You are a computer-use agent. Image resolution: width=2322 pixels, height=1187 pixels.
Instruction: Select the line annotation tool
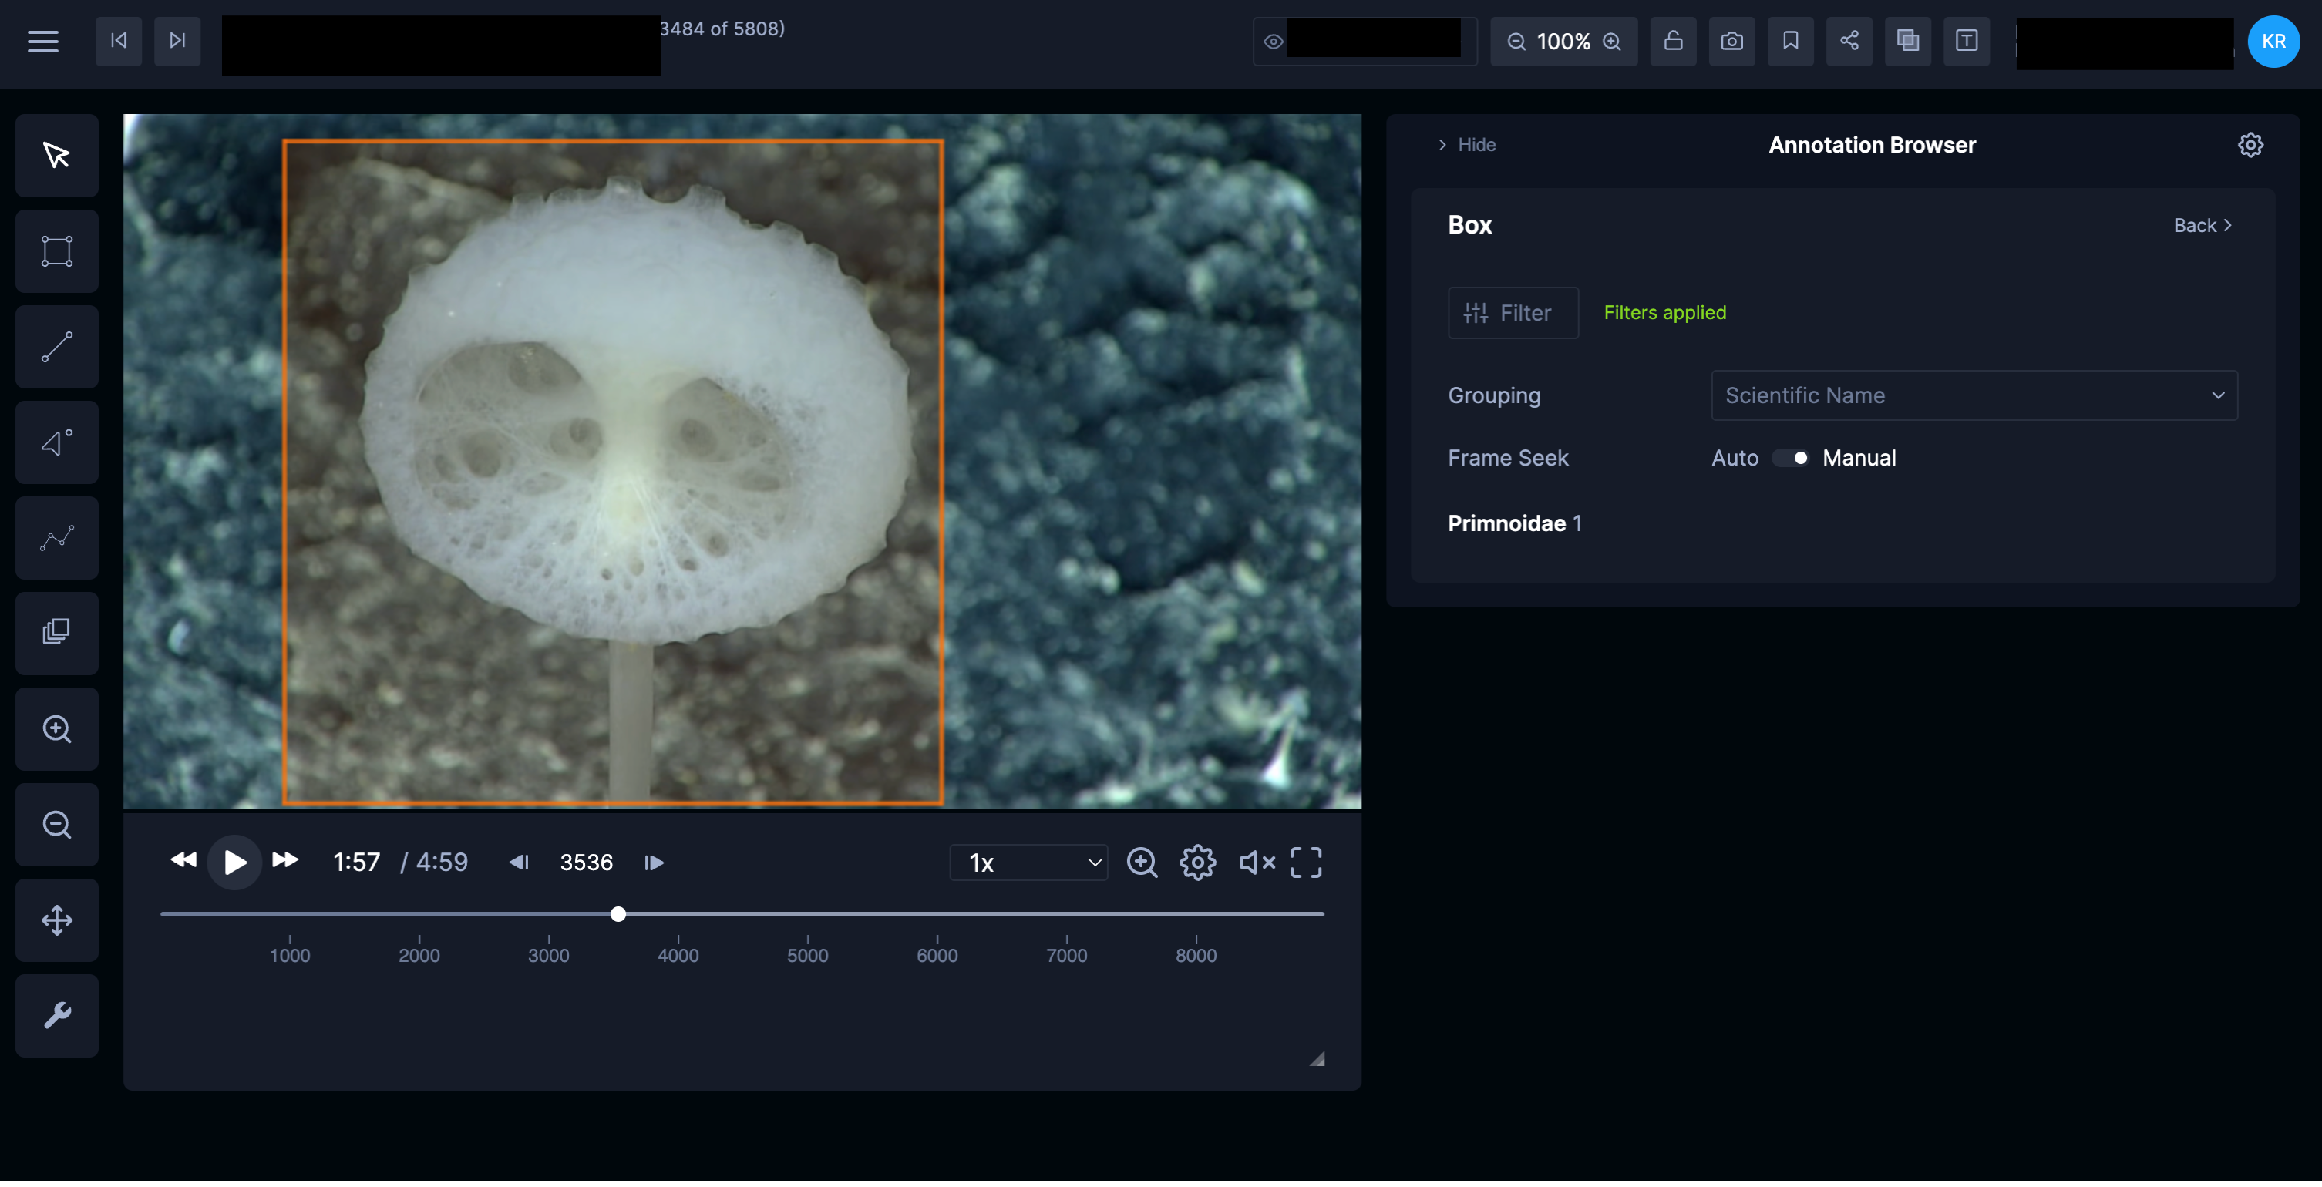[x=57, y=347]
